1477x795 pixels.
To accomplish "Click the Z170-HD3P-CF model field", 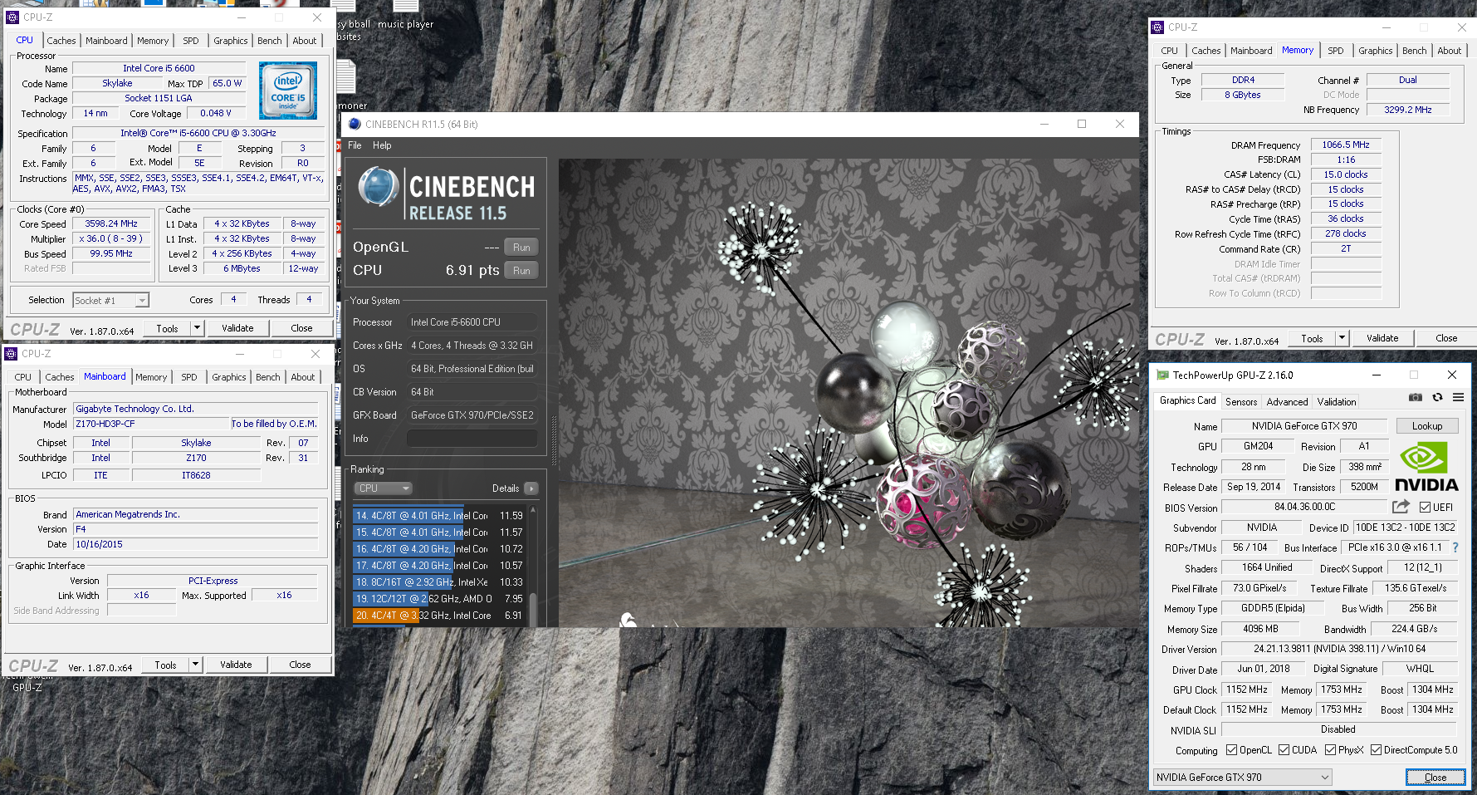I will pyautogui.click(x=150, y=424).
